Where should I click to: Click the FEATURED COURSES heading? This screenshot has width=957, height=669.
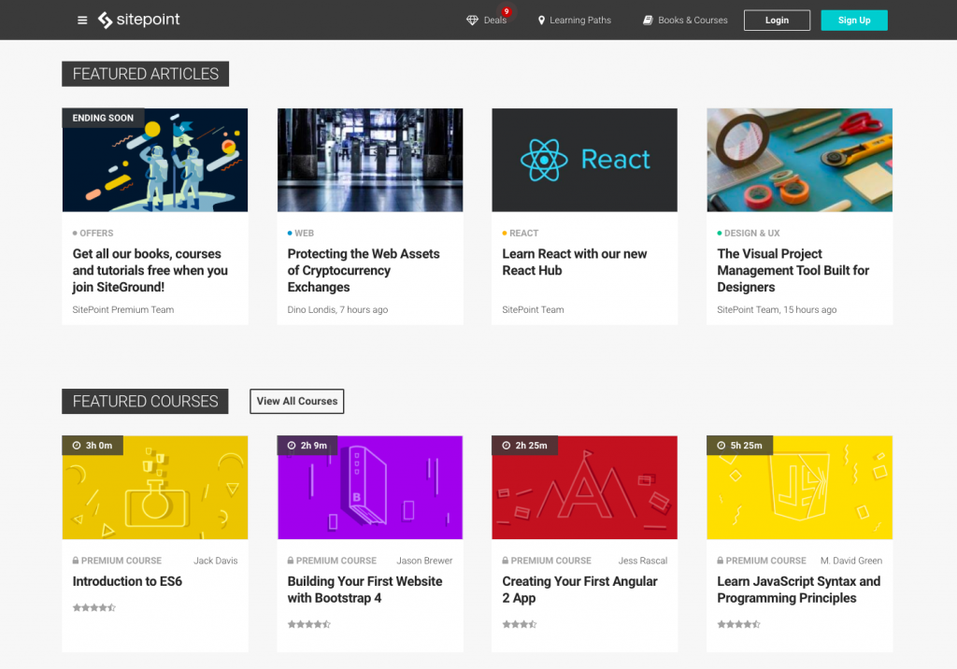pyautogui.click(x=145, y=401)
